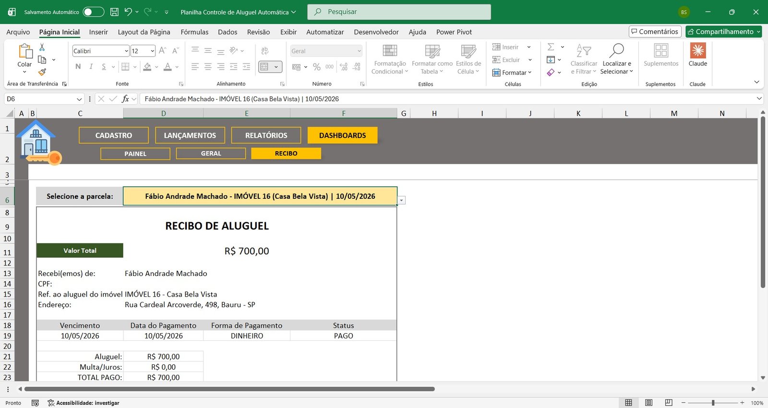This screenshot has width=768, height=408.
Task: Switch to the Inserir tab
Action: click(x=98, y=32)
